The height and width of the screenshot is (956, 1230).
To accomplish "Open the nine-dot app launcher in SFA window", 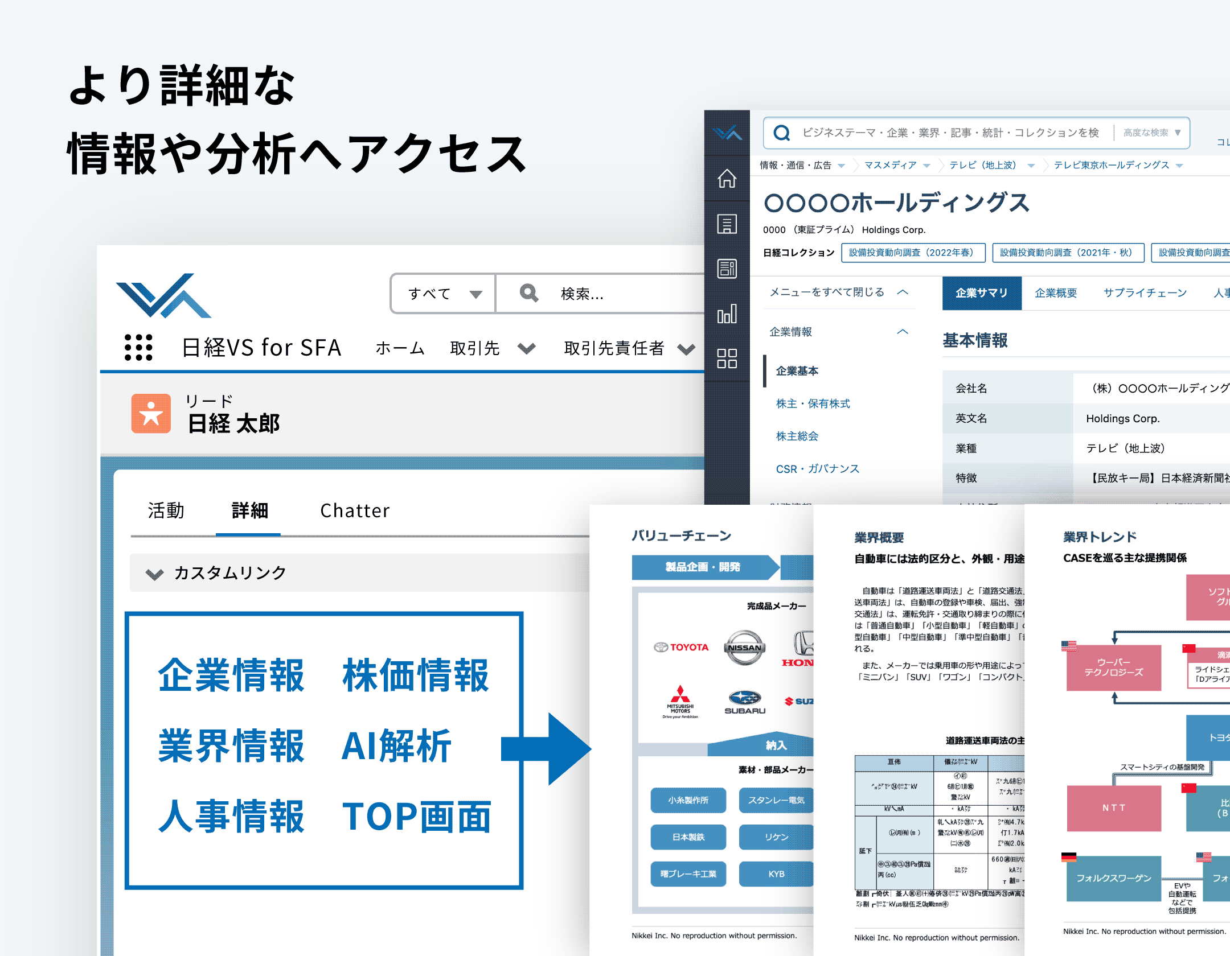I will pos(138,347).
